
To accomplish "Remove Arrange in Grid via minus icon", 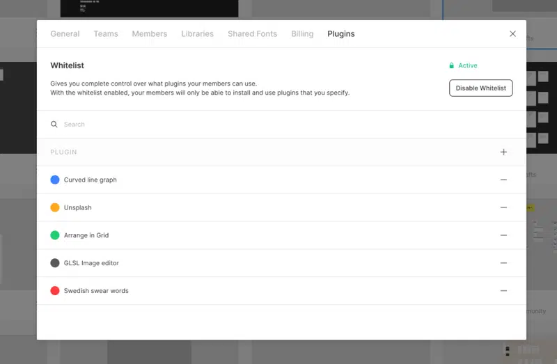I will pos(503,235).
